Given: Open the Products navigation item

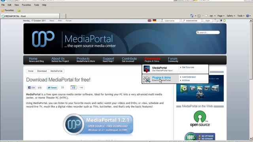Looking at the screenshot, I should 86,60.
